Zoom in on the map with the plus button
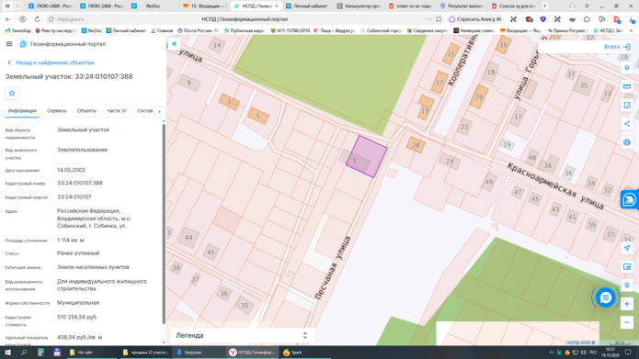Screen dimensions: 639x359 (627, 304)
